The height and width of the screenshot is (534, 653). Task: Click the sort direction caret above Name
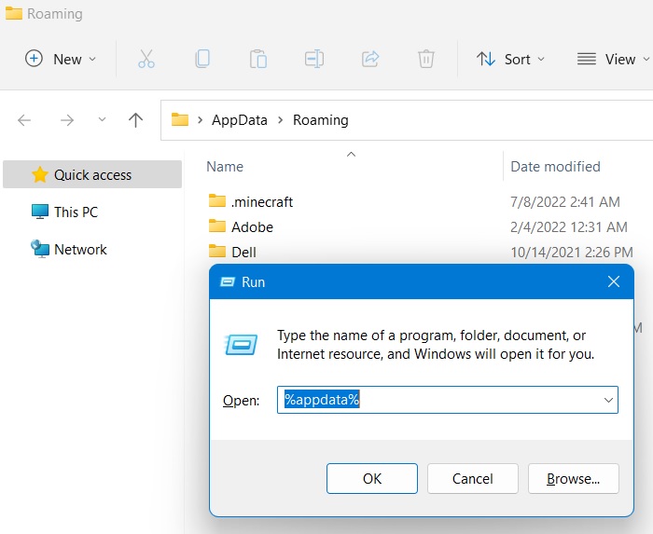351,155
